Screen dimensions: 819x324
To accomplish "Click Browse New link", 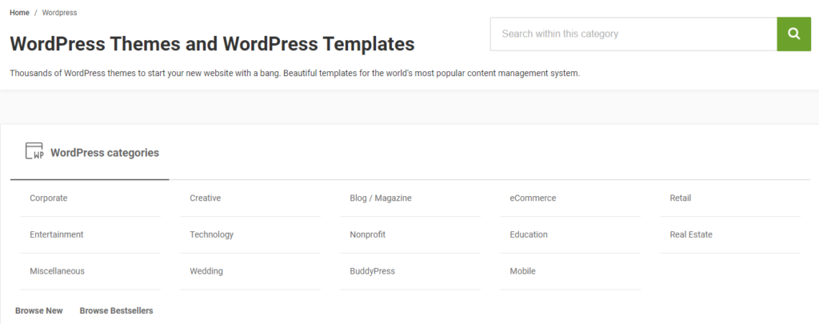I will [39, 310].
